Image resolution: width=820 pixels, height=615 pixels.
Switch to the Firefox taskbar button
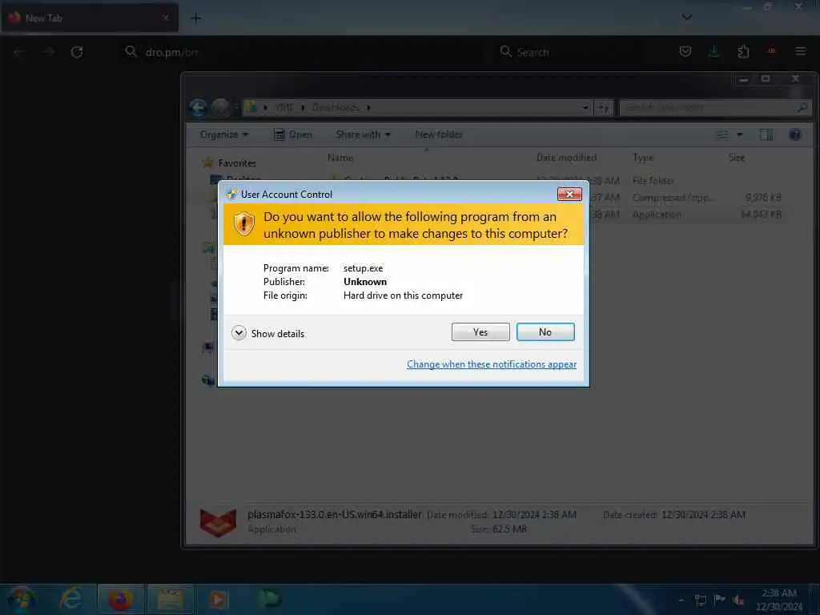(121, 599)
